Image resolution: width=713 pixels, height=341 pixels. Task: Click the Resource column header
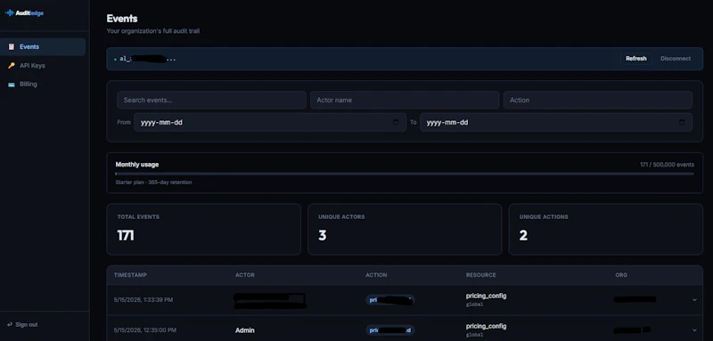pos(480,275)
